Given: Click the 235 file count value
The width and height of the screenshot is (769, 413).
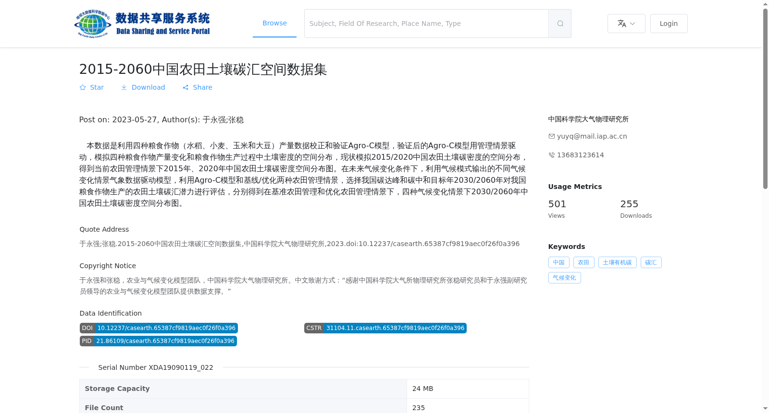Looking at the screenshot, I should (419, 408).
